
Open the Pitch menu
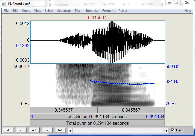click(78, 11)
